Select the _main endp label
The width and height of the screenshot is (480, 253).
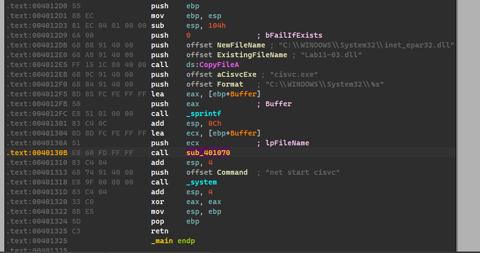point(173,241)
